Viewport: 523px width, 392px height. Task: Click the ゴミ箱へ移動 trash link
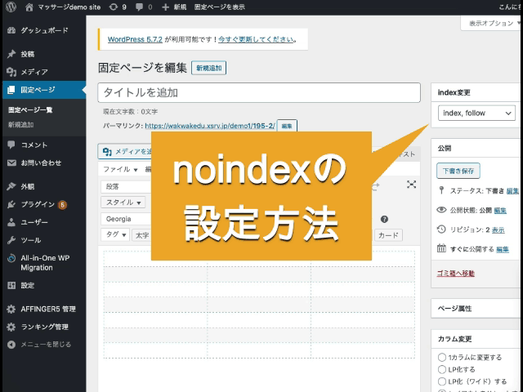[x=456, y=273]
